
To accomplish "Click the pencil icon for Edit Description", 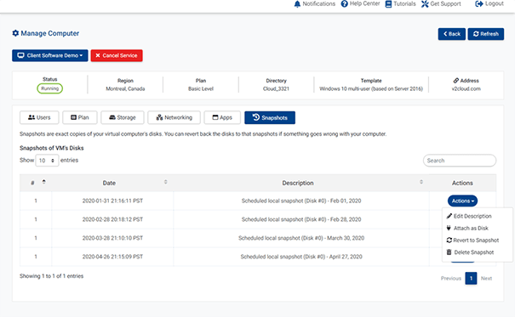I will tap(449, 216).
